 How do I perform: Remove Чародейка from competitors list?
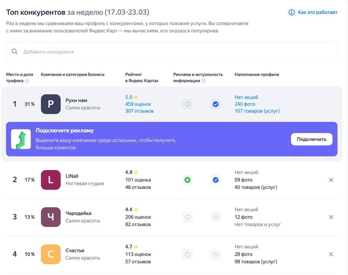[x=331, y=217]
